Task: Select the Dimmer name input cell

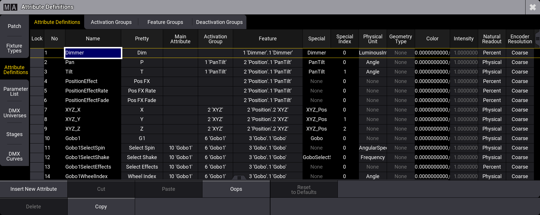Action: pos(93,53)
